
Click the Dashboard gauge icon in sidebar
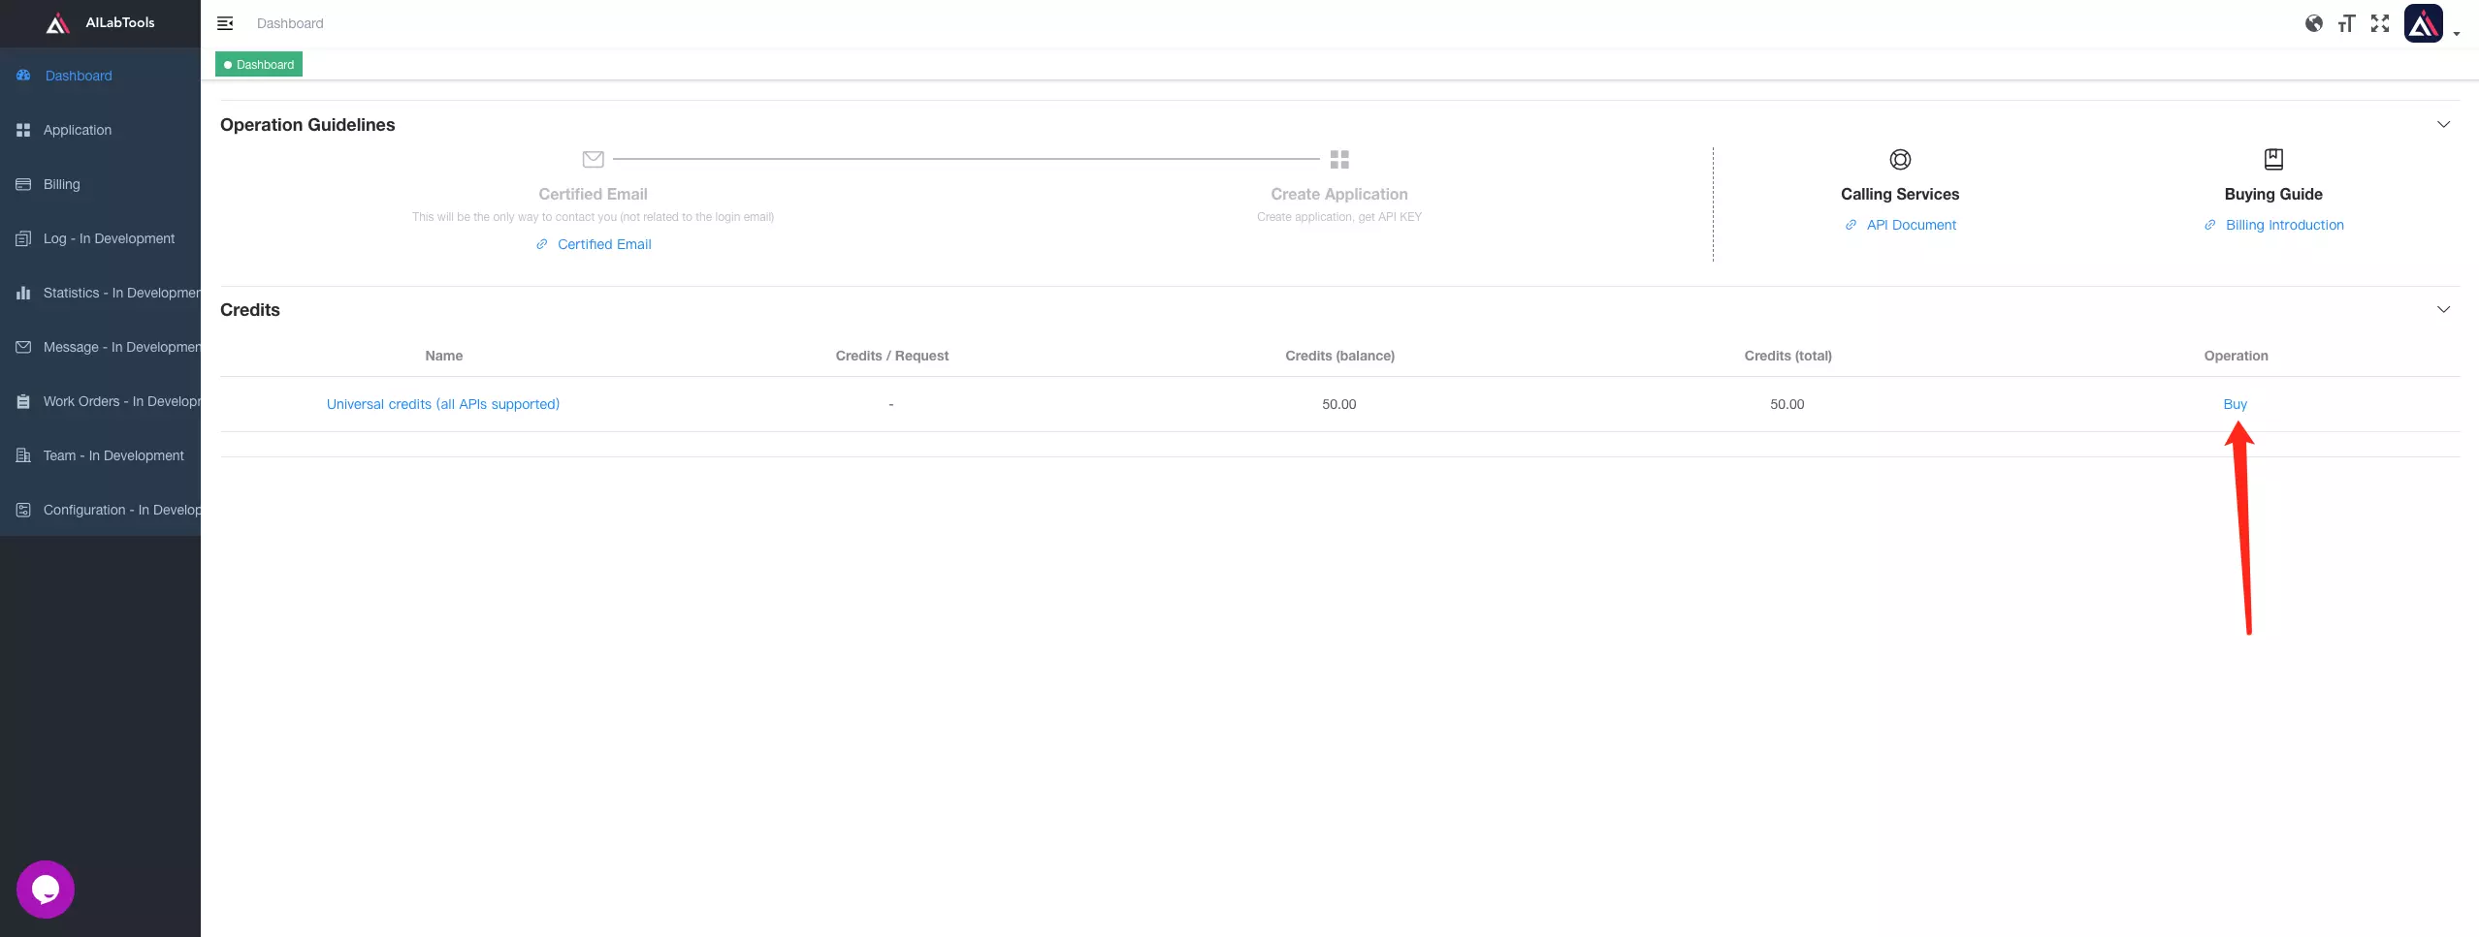(x=23, y=75)
